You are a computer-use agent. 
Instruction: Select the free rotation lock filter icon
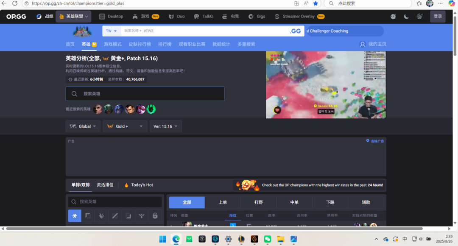[x=155, y=216]
